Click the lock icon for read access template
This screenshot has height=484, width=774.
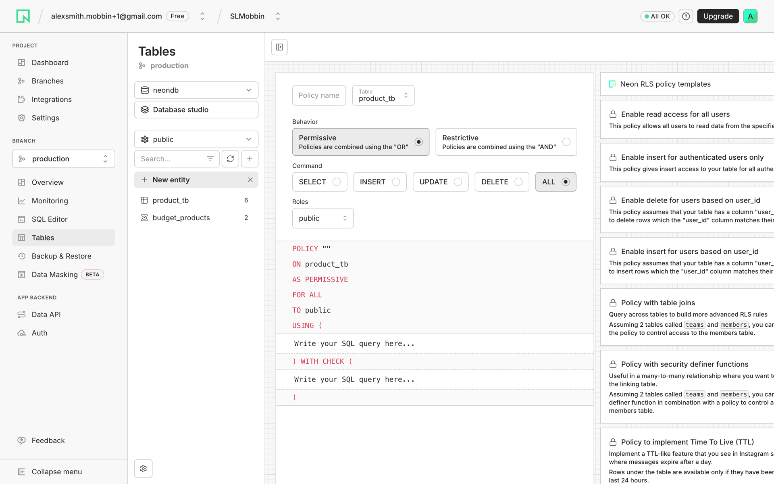613,115
